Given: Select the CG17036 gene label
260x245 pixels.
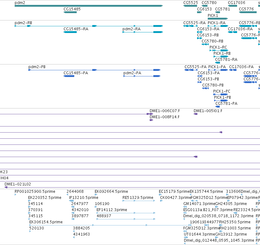Looking at the screenshot, I should 236,3.
